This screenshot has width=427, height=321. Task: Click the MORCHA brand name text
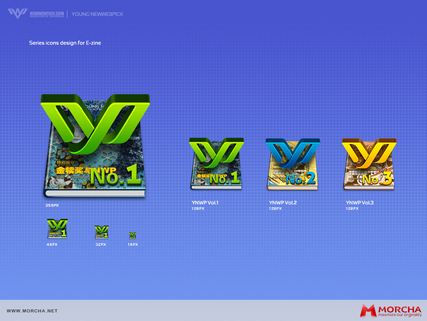(400, 310)
